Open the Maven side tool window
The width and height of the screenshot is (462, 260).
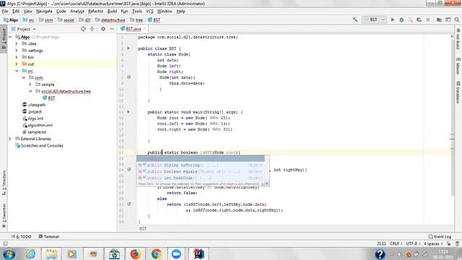coord(458,66)
